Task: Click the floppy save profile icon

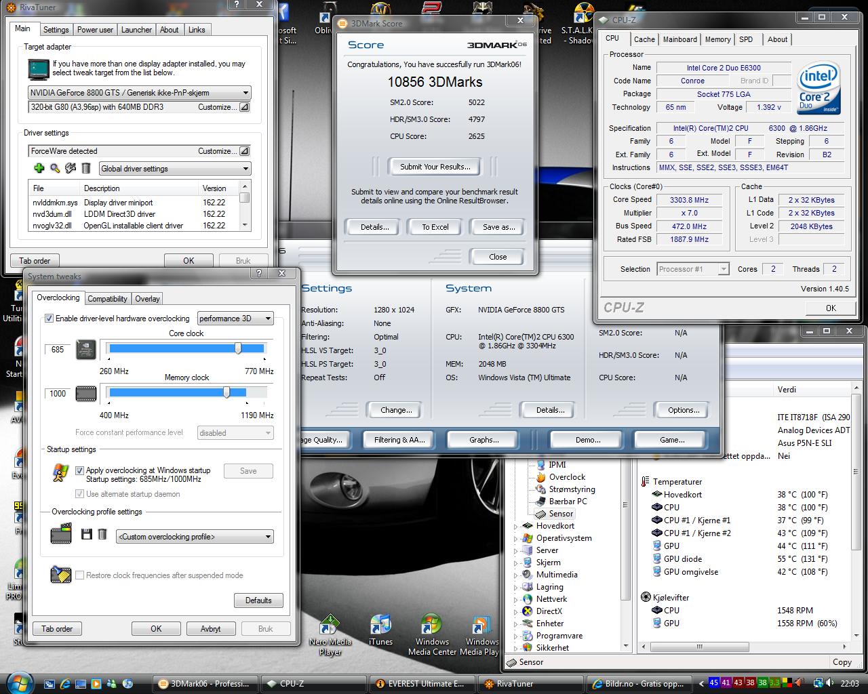Action: tap(86, 535)
